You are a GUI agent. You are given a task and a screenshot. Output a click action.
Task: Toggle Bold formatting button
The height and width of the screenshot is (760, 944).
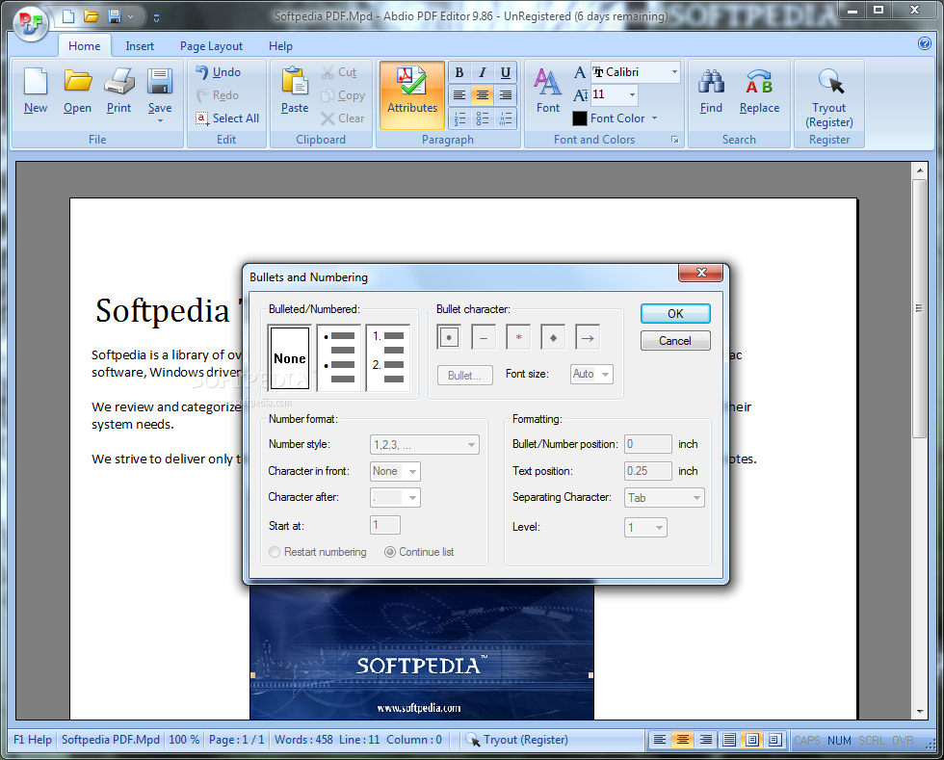(x=459, y=73)
